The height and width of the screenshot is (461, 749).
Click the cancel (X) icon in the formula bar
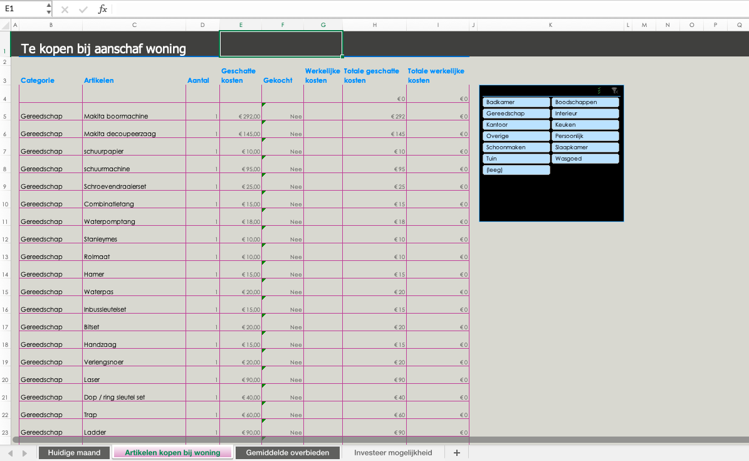click(x=65, y=9)
